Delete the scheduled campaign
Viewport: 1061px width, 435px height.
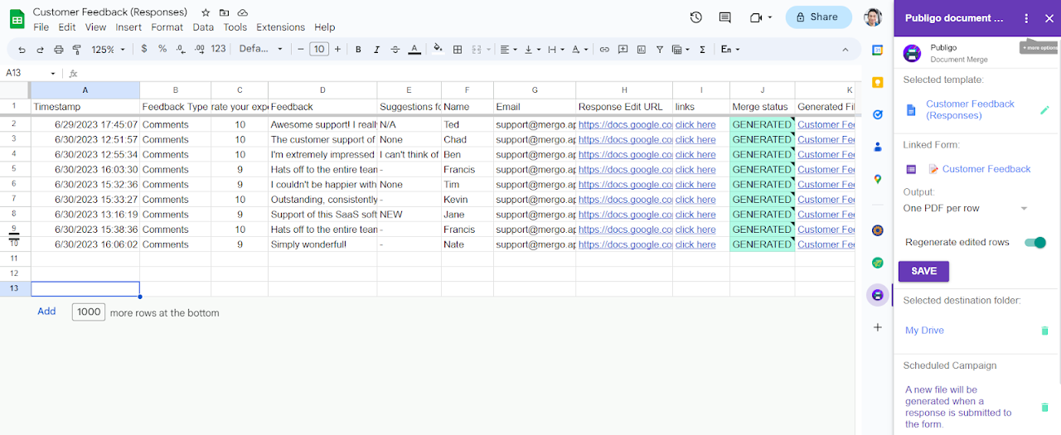[1044, 408]
